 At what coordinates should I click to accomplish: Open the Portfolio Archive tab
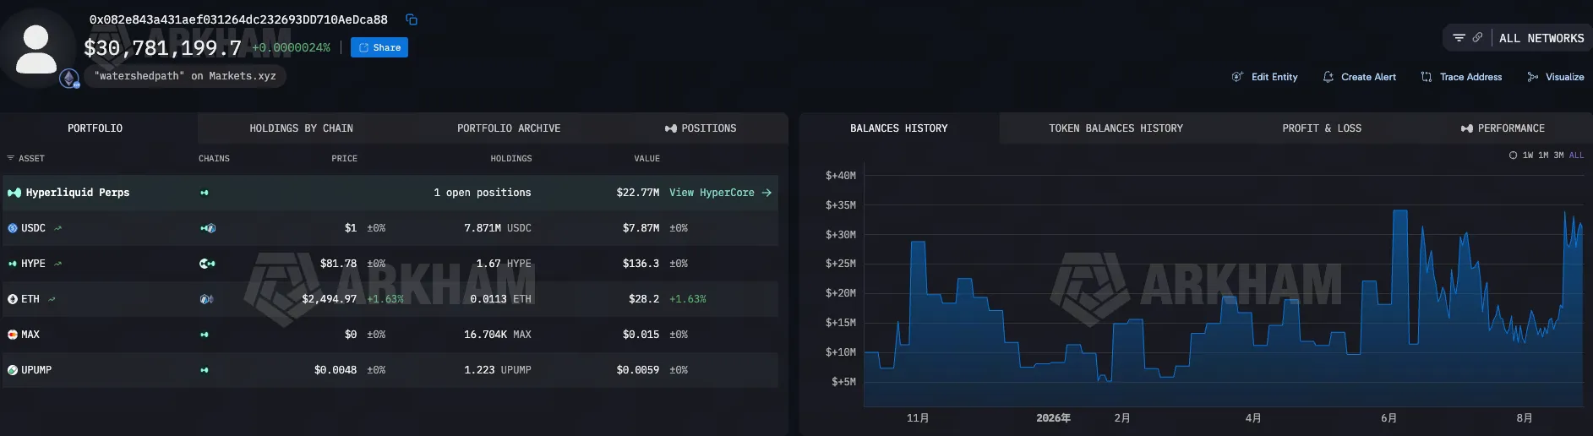point(509,128)
